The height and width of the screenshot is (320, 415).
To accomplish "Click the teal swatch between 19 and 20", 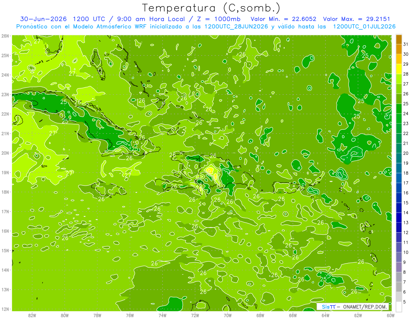I will coord(399,158).
